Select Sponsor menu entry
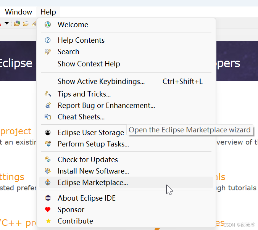Screen dimensions: 258x230 tap(126, 210)
